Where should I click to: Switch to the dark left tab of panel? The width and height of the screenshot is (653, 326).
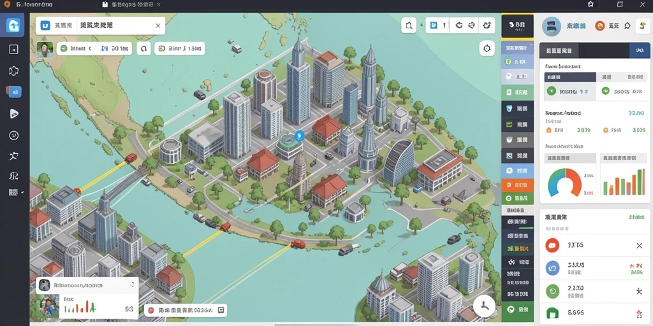coord(559,50)
